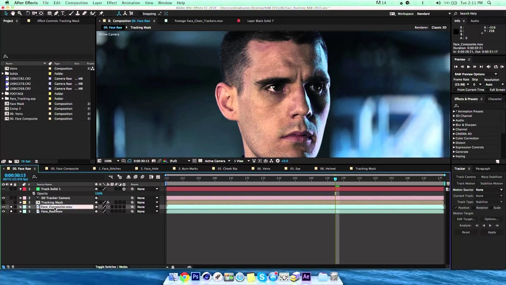Select the Rectangle shape tool
The height and width of the screenshot is (285, 506).
pos(49,13)
